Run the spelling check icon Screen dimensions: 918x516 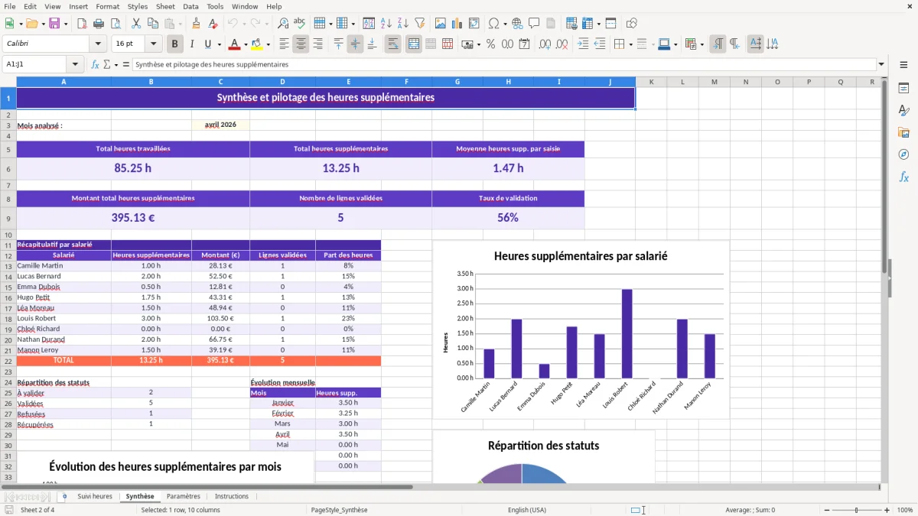point(300,24)
